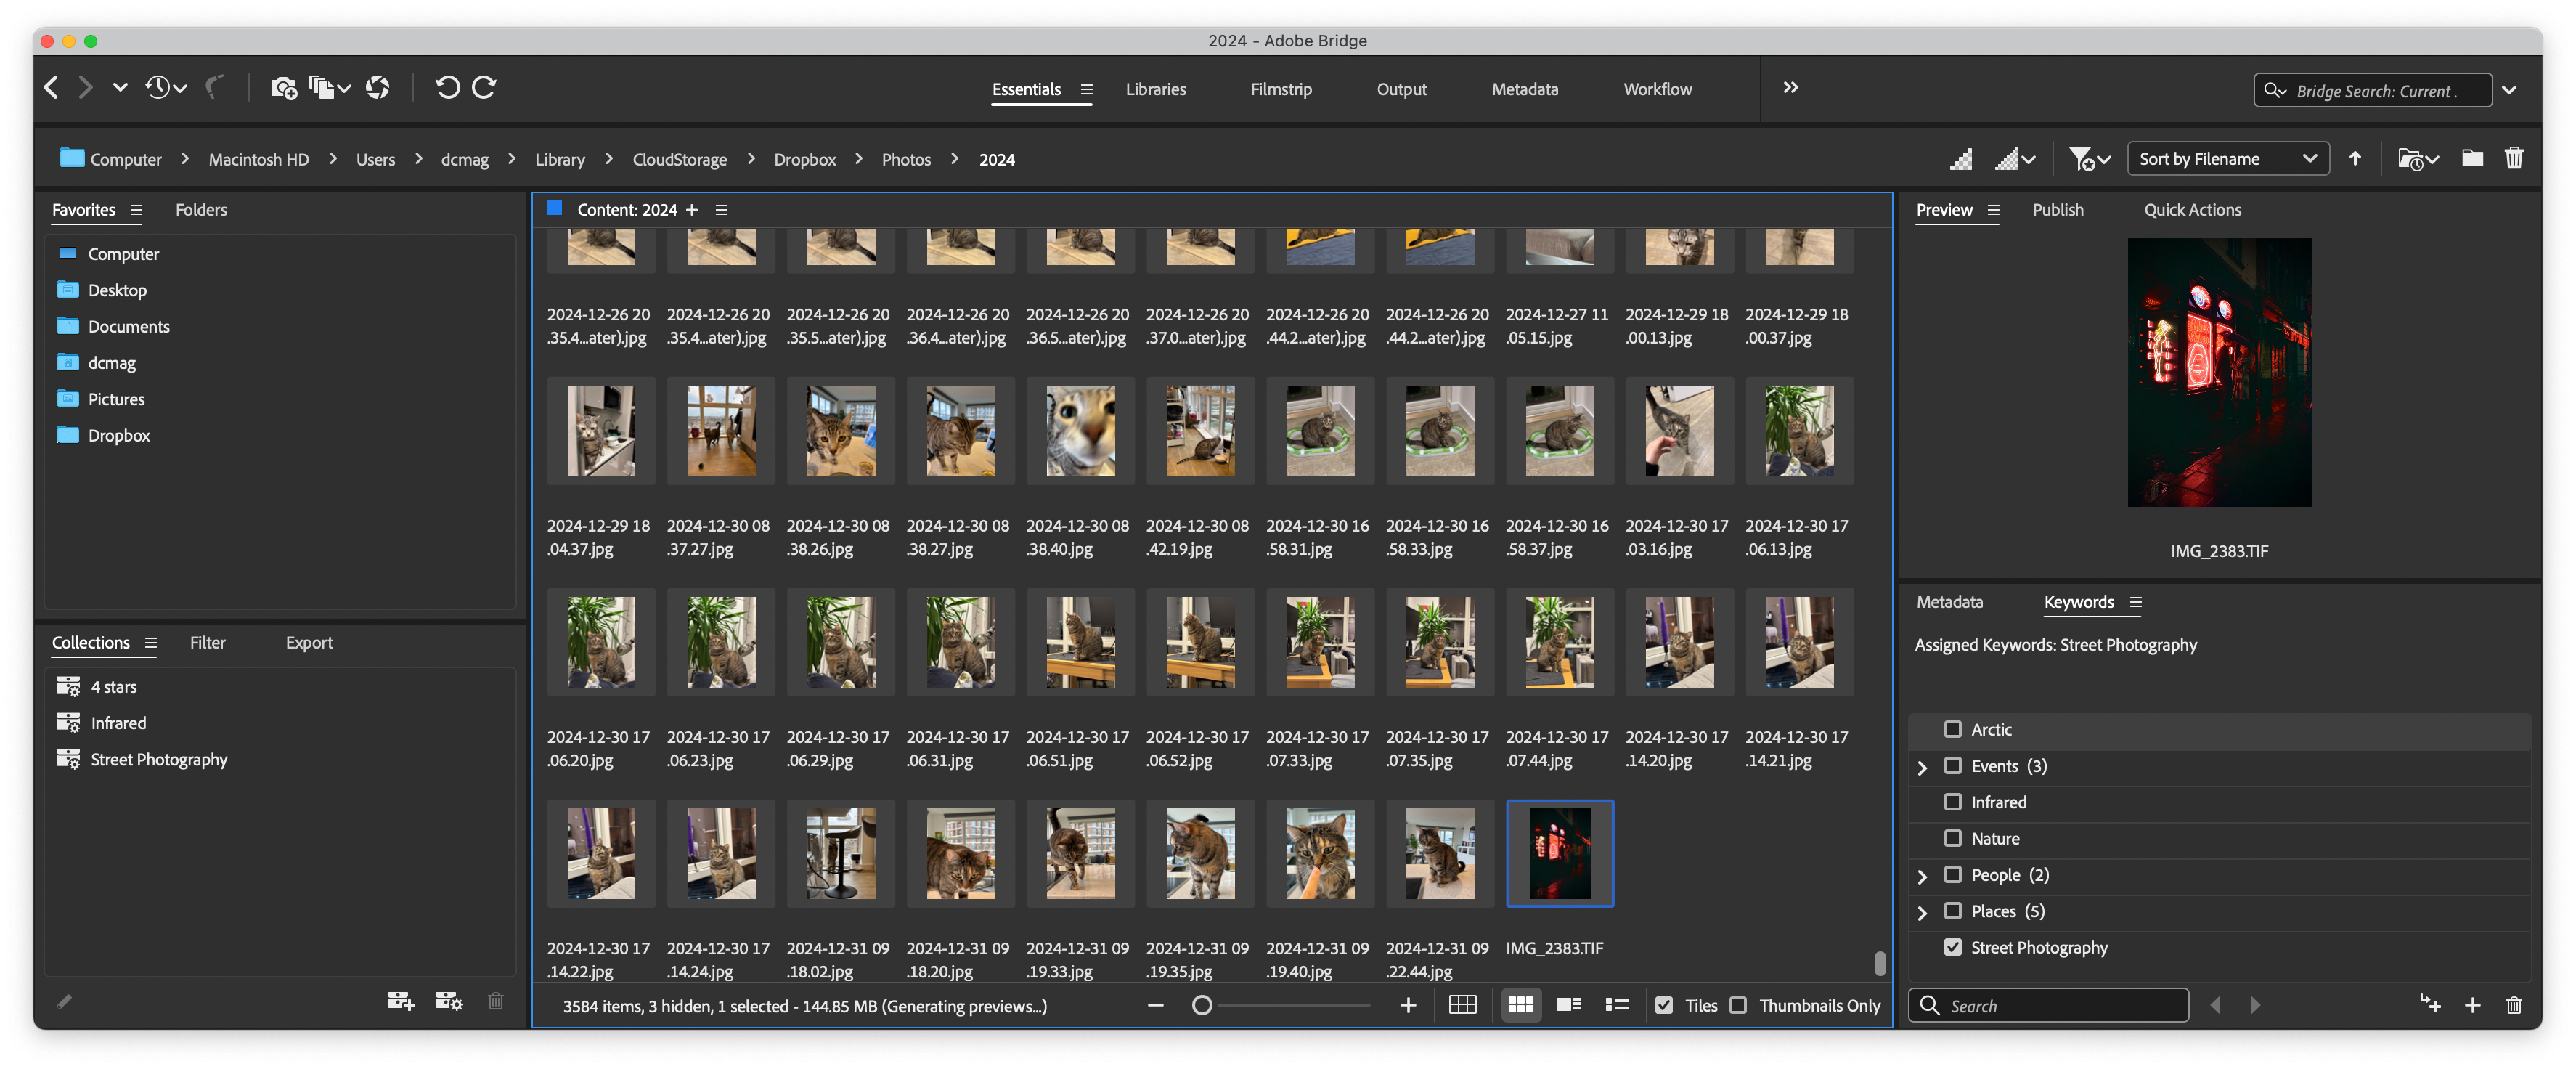
Task: Click Dropbox in the path breadcrumb
Action: [804, 159]
